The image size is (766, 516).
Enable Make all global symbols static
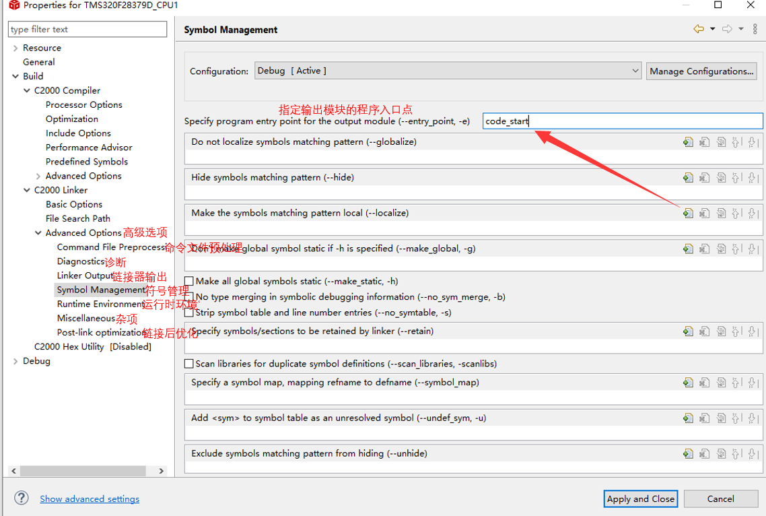(x=189, y=281)
